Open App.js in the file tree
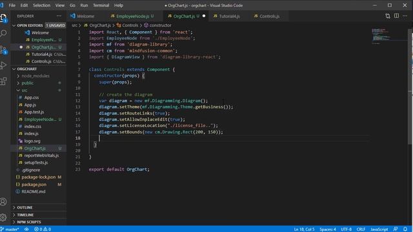This screenshot has width=413, height=232. tap(30, 104)
